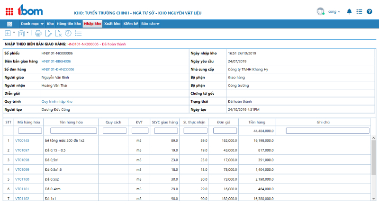The image size is (379, 211).
Task: Open the red apps grid launcher
Action: (9, 11)
